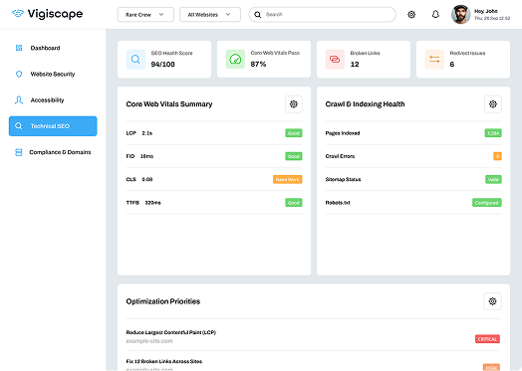Click the Crawl Errors orange badge
The height and width of the screenshot is (371, 522).
pyautogui.click(x=497, y=156)
